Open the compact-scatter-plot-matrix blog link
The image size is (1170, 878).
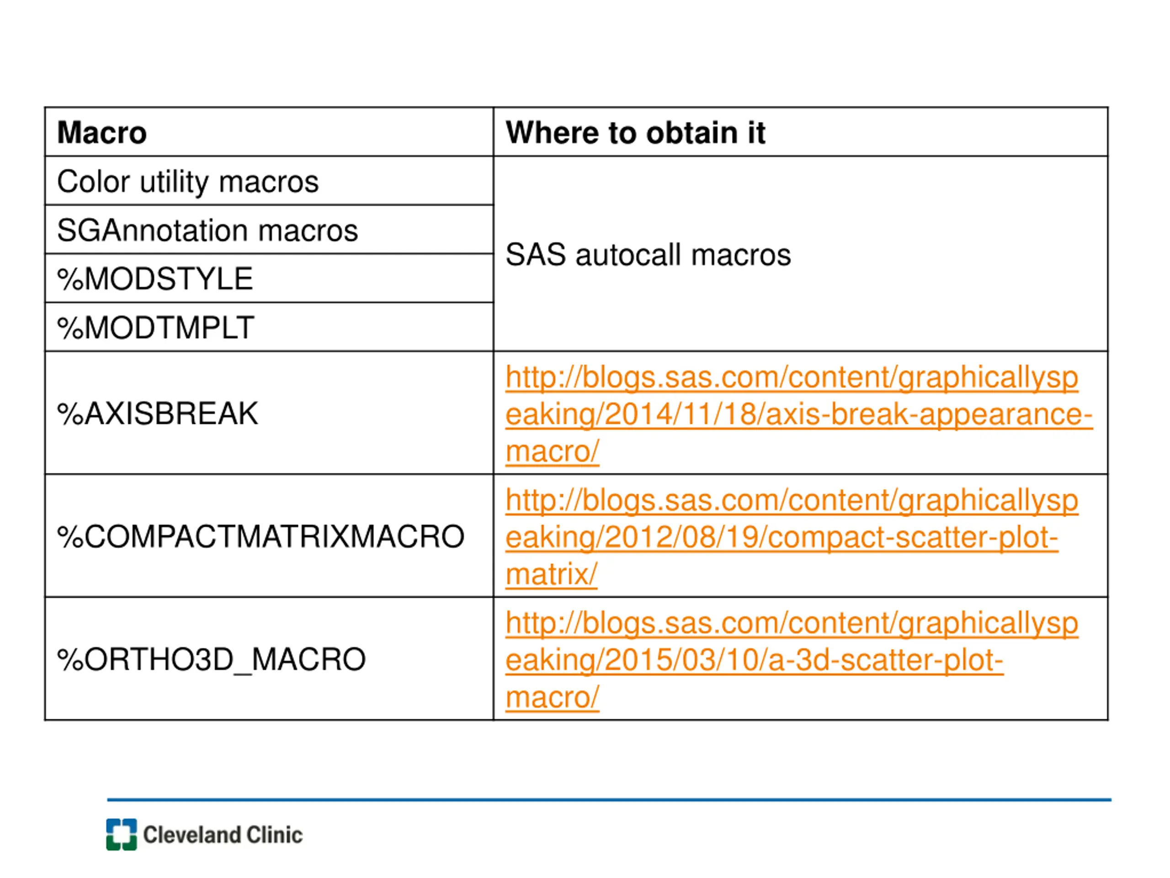[x=791, y=537]
